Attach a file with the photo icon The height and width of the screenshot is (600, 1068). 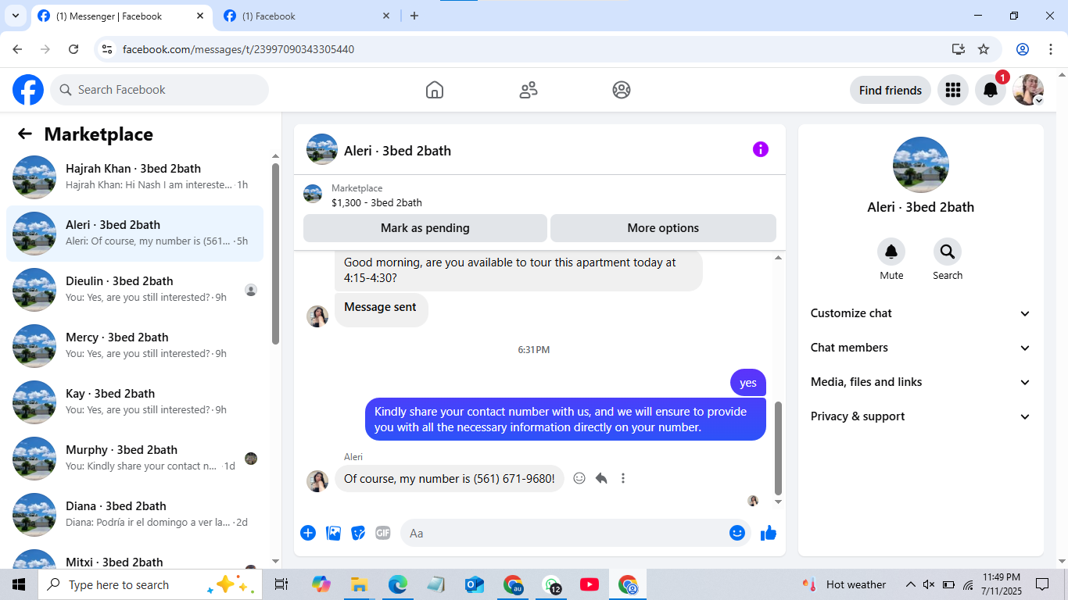tap(333, 533)
